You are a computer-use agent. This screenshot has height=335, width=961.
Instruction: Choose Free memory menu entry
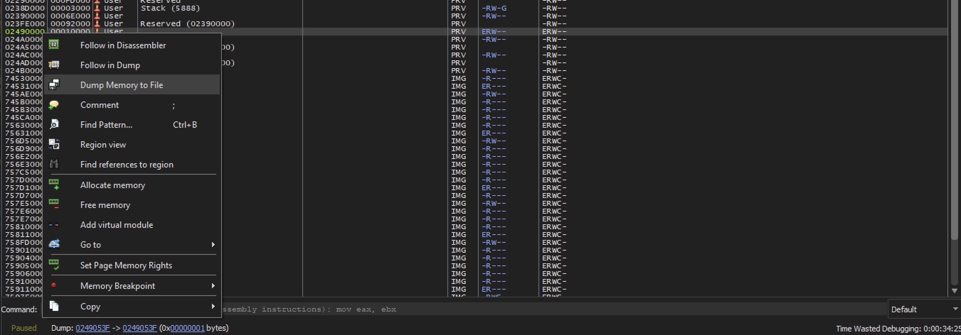(132, 205)
